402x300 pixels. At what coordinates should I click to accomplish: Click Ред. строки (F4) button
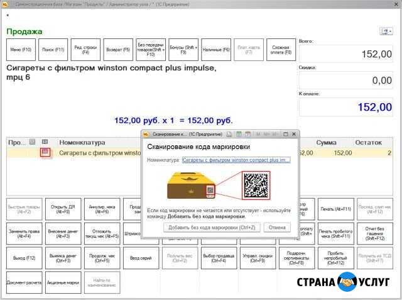(85, 50)
